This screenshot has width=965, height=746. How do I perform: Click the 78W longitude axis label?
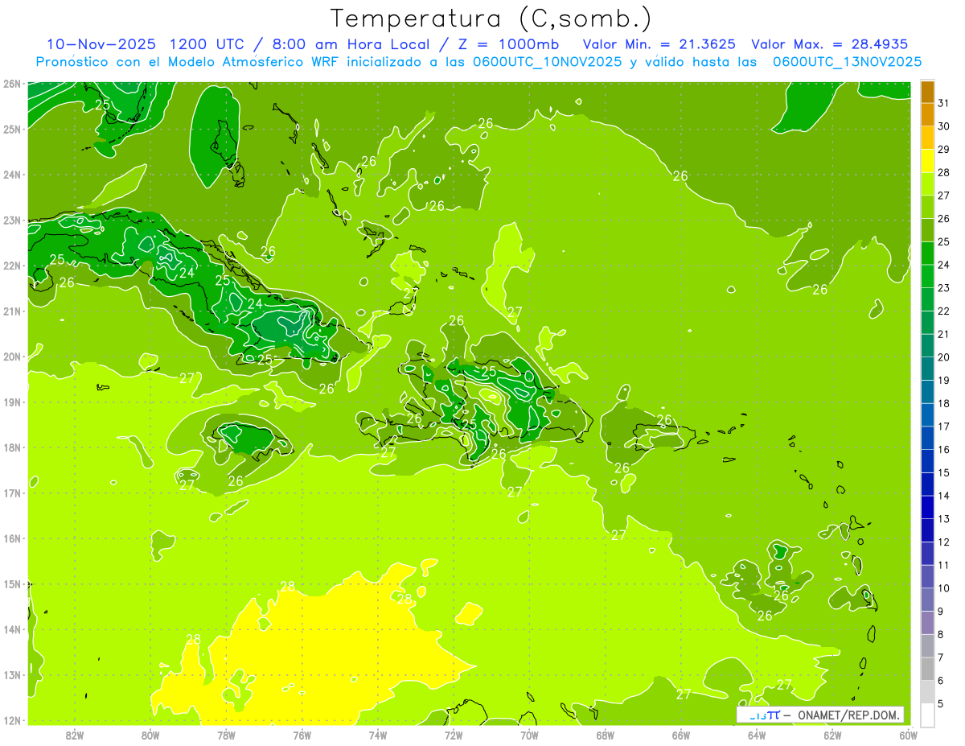point(226,735)
